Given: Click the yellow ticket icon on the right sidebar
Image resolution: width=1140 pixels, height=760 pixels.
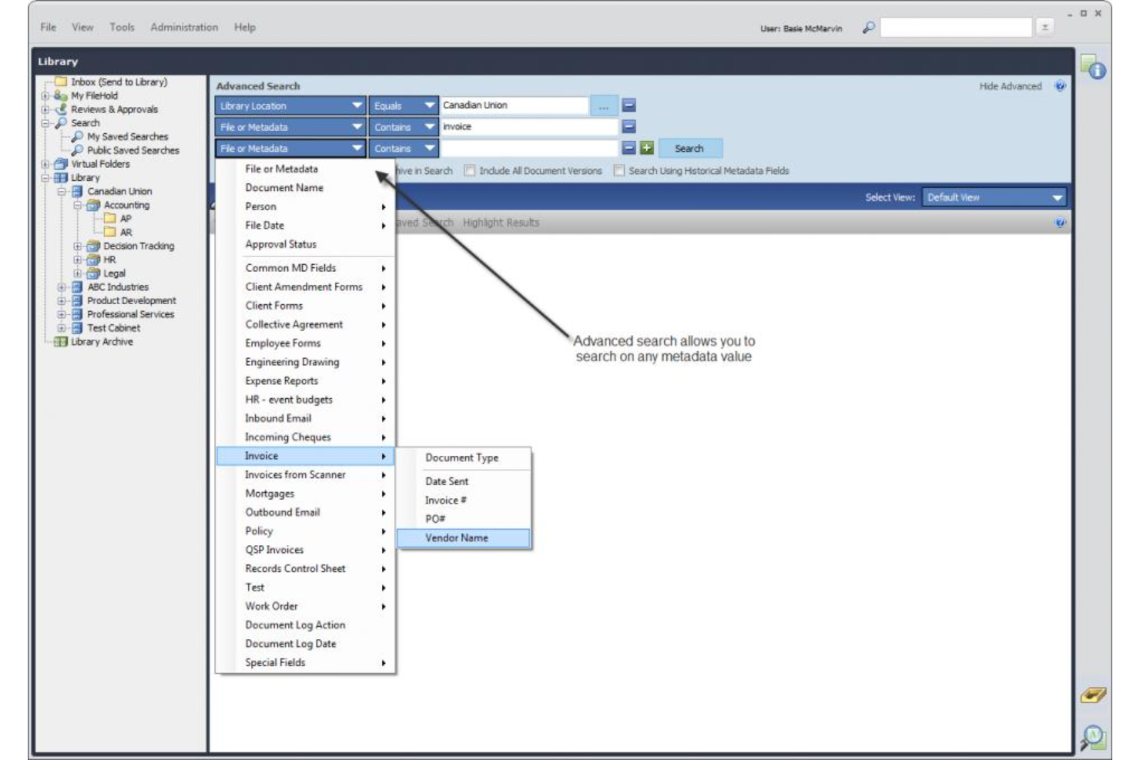Looking at the screenshot, I should click(1093, 695).
